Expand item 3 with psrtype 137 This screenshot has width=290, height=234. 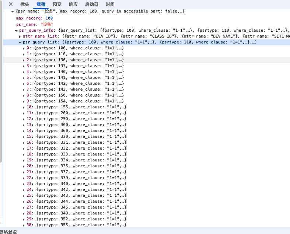[x=24, y=66]
